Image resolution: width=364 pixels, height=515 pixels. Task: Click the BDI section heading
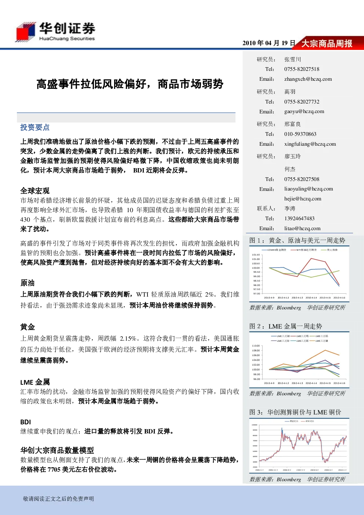26,422
